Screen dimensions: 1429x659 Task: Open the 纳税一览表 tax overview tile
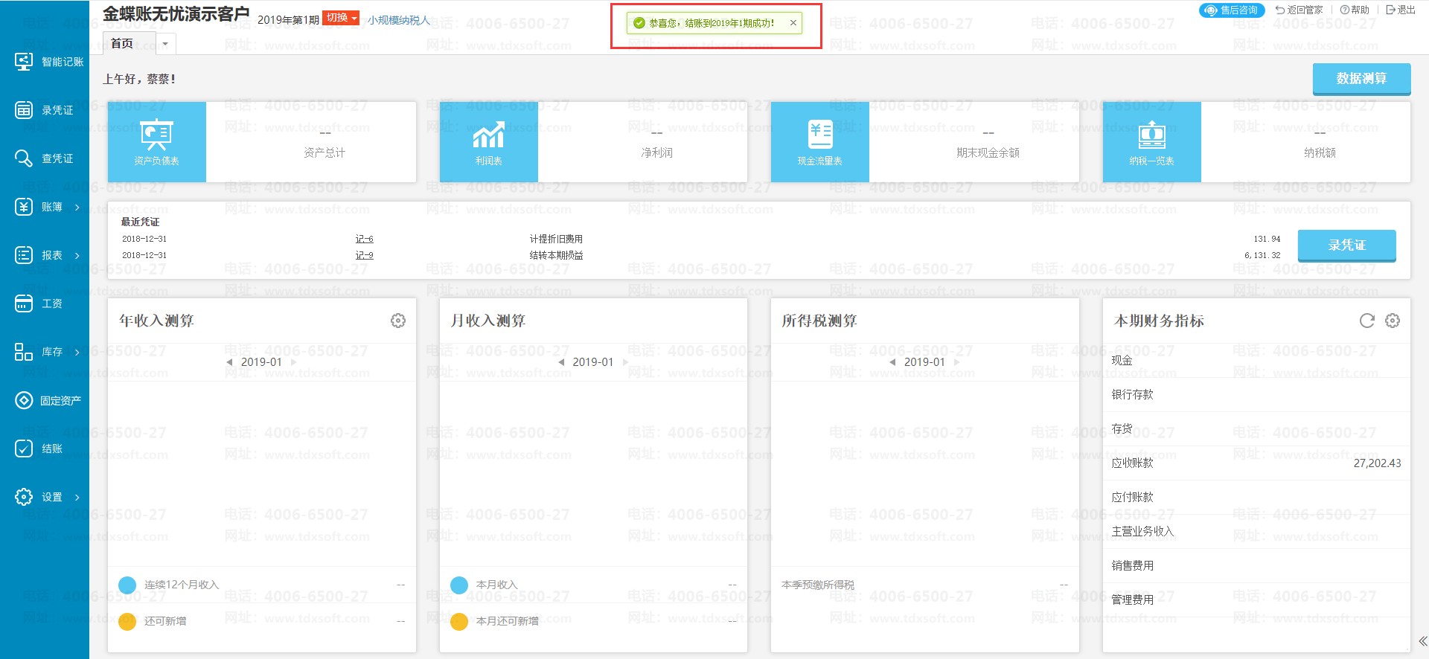(x=1151, y=142)
